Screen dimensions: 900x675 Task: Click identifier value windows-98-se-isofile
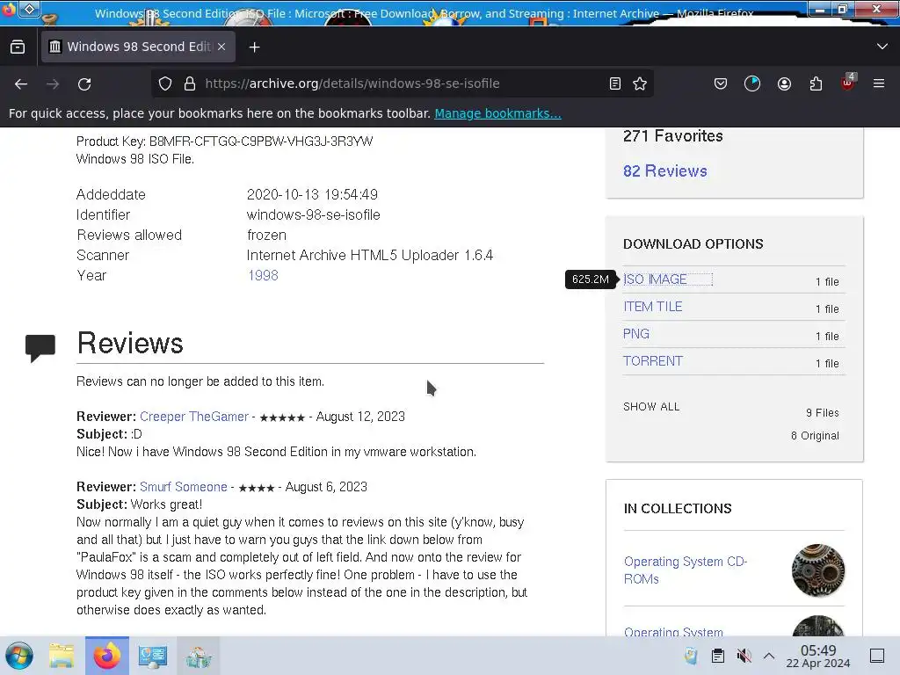click(x=314, y=214)
